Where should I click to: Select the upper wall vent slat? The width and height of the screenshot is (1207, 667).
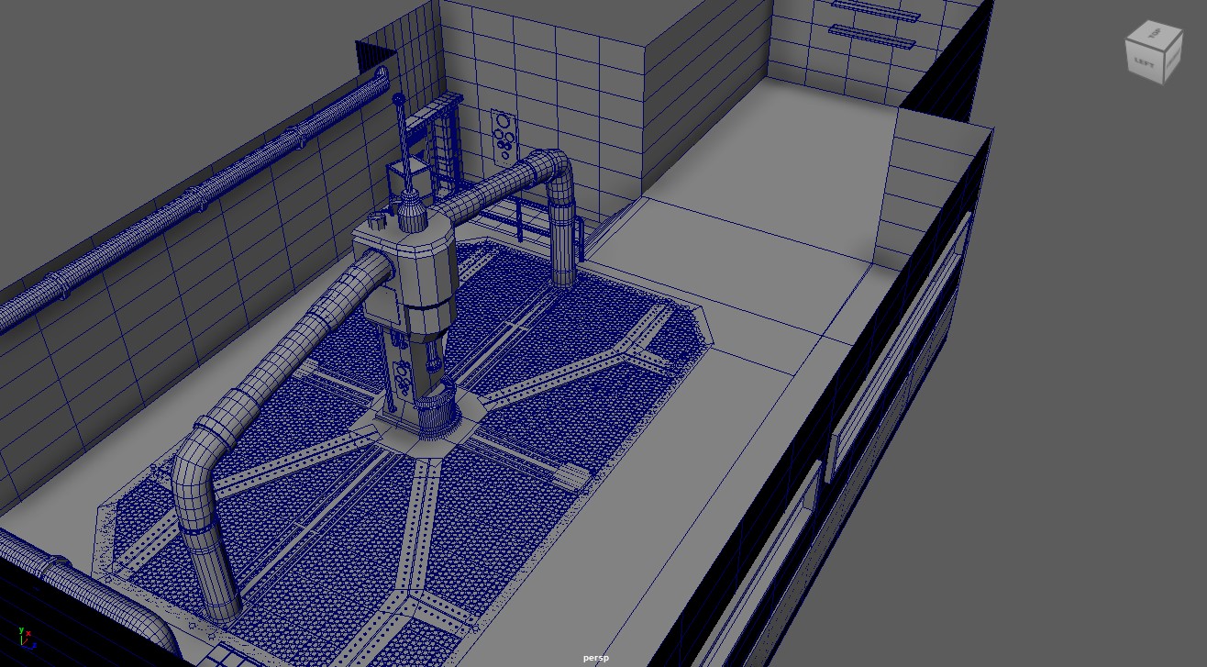[x=874, y=9]
